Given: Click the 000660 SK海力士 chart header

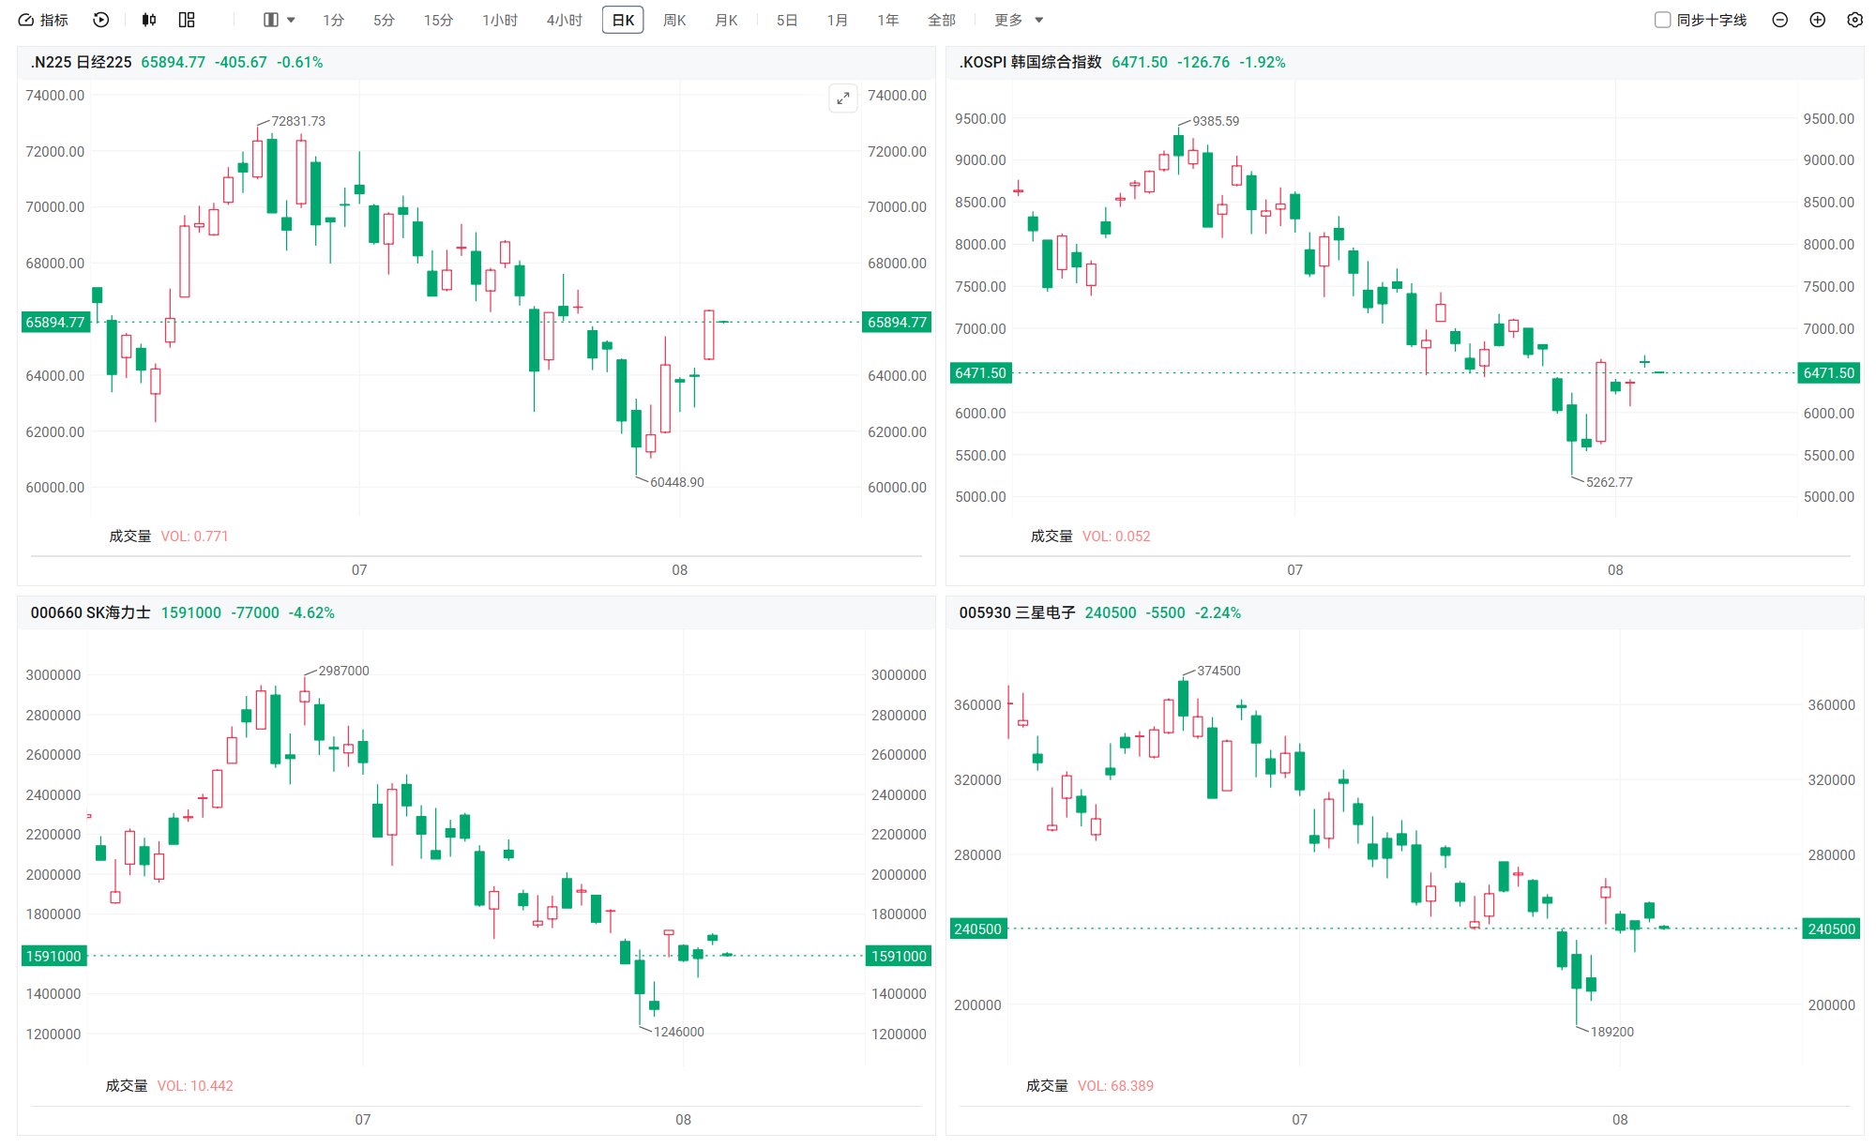Looking at the screenshot, I should pos(90,612).
